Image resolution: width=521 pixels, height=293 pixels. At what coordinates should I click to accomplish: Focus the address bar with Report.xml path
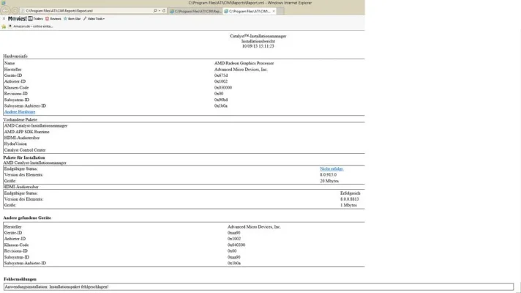tap(86, 11)
